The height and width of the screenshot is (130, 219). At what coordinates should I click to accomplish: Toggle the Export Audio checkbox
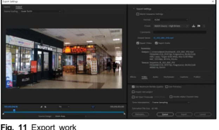click(156, 43)
